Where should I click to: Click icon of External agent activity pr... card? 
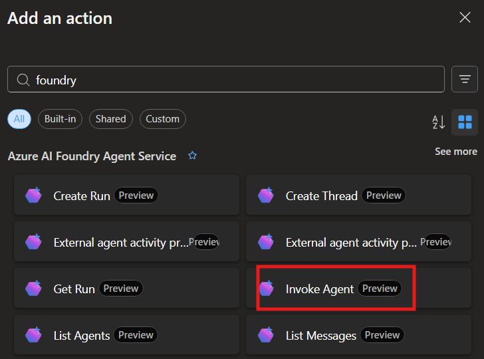tap(34, 241)
